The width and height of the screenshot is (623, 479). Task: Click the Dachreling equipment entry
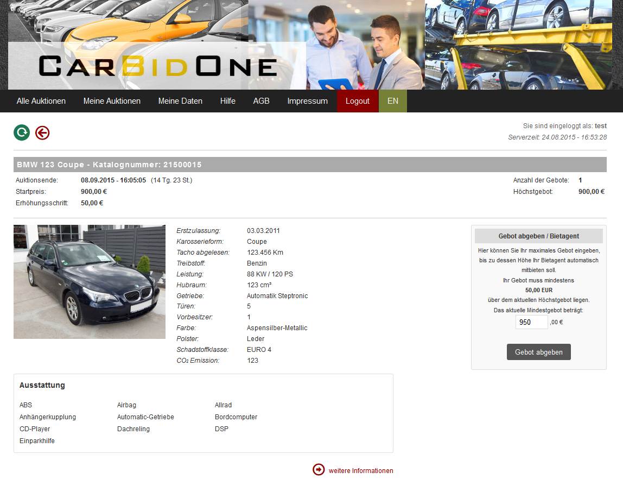(x=133, y=429)
